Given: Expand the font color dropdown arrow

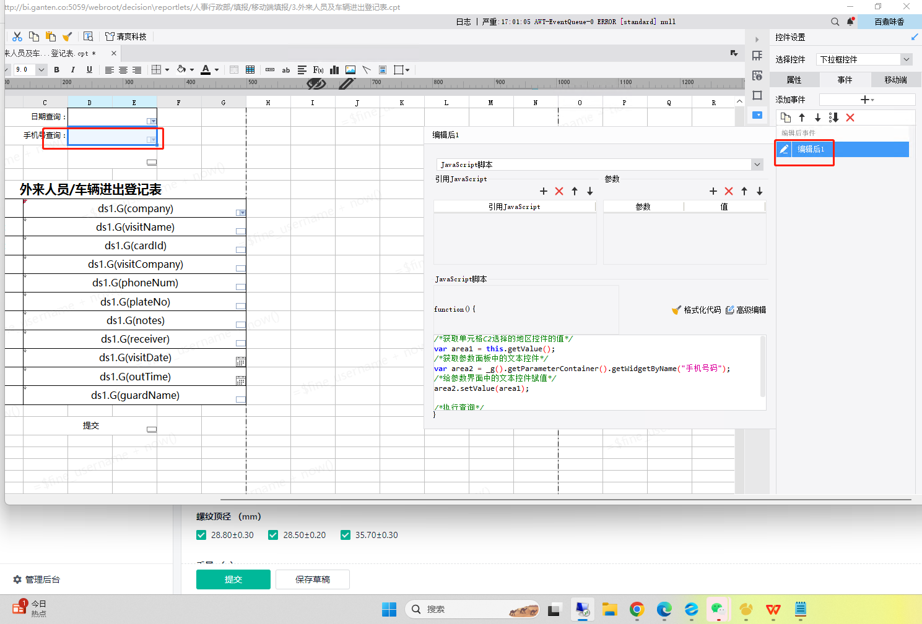Looking at the screenshot, I should click(217, 70).
